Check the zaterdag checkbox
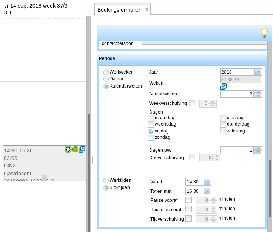 pyautogui.click(x=223, y=131)
